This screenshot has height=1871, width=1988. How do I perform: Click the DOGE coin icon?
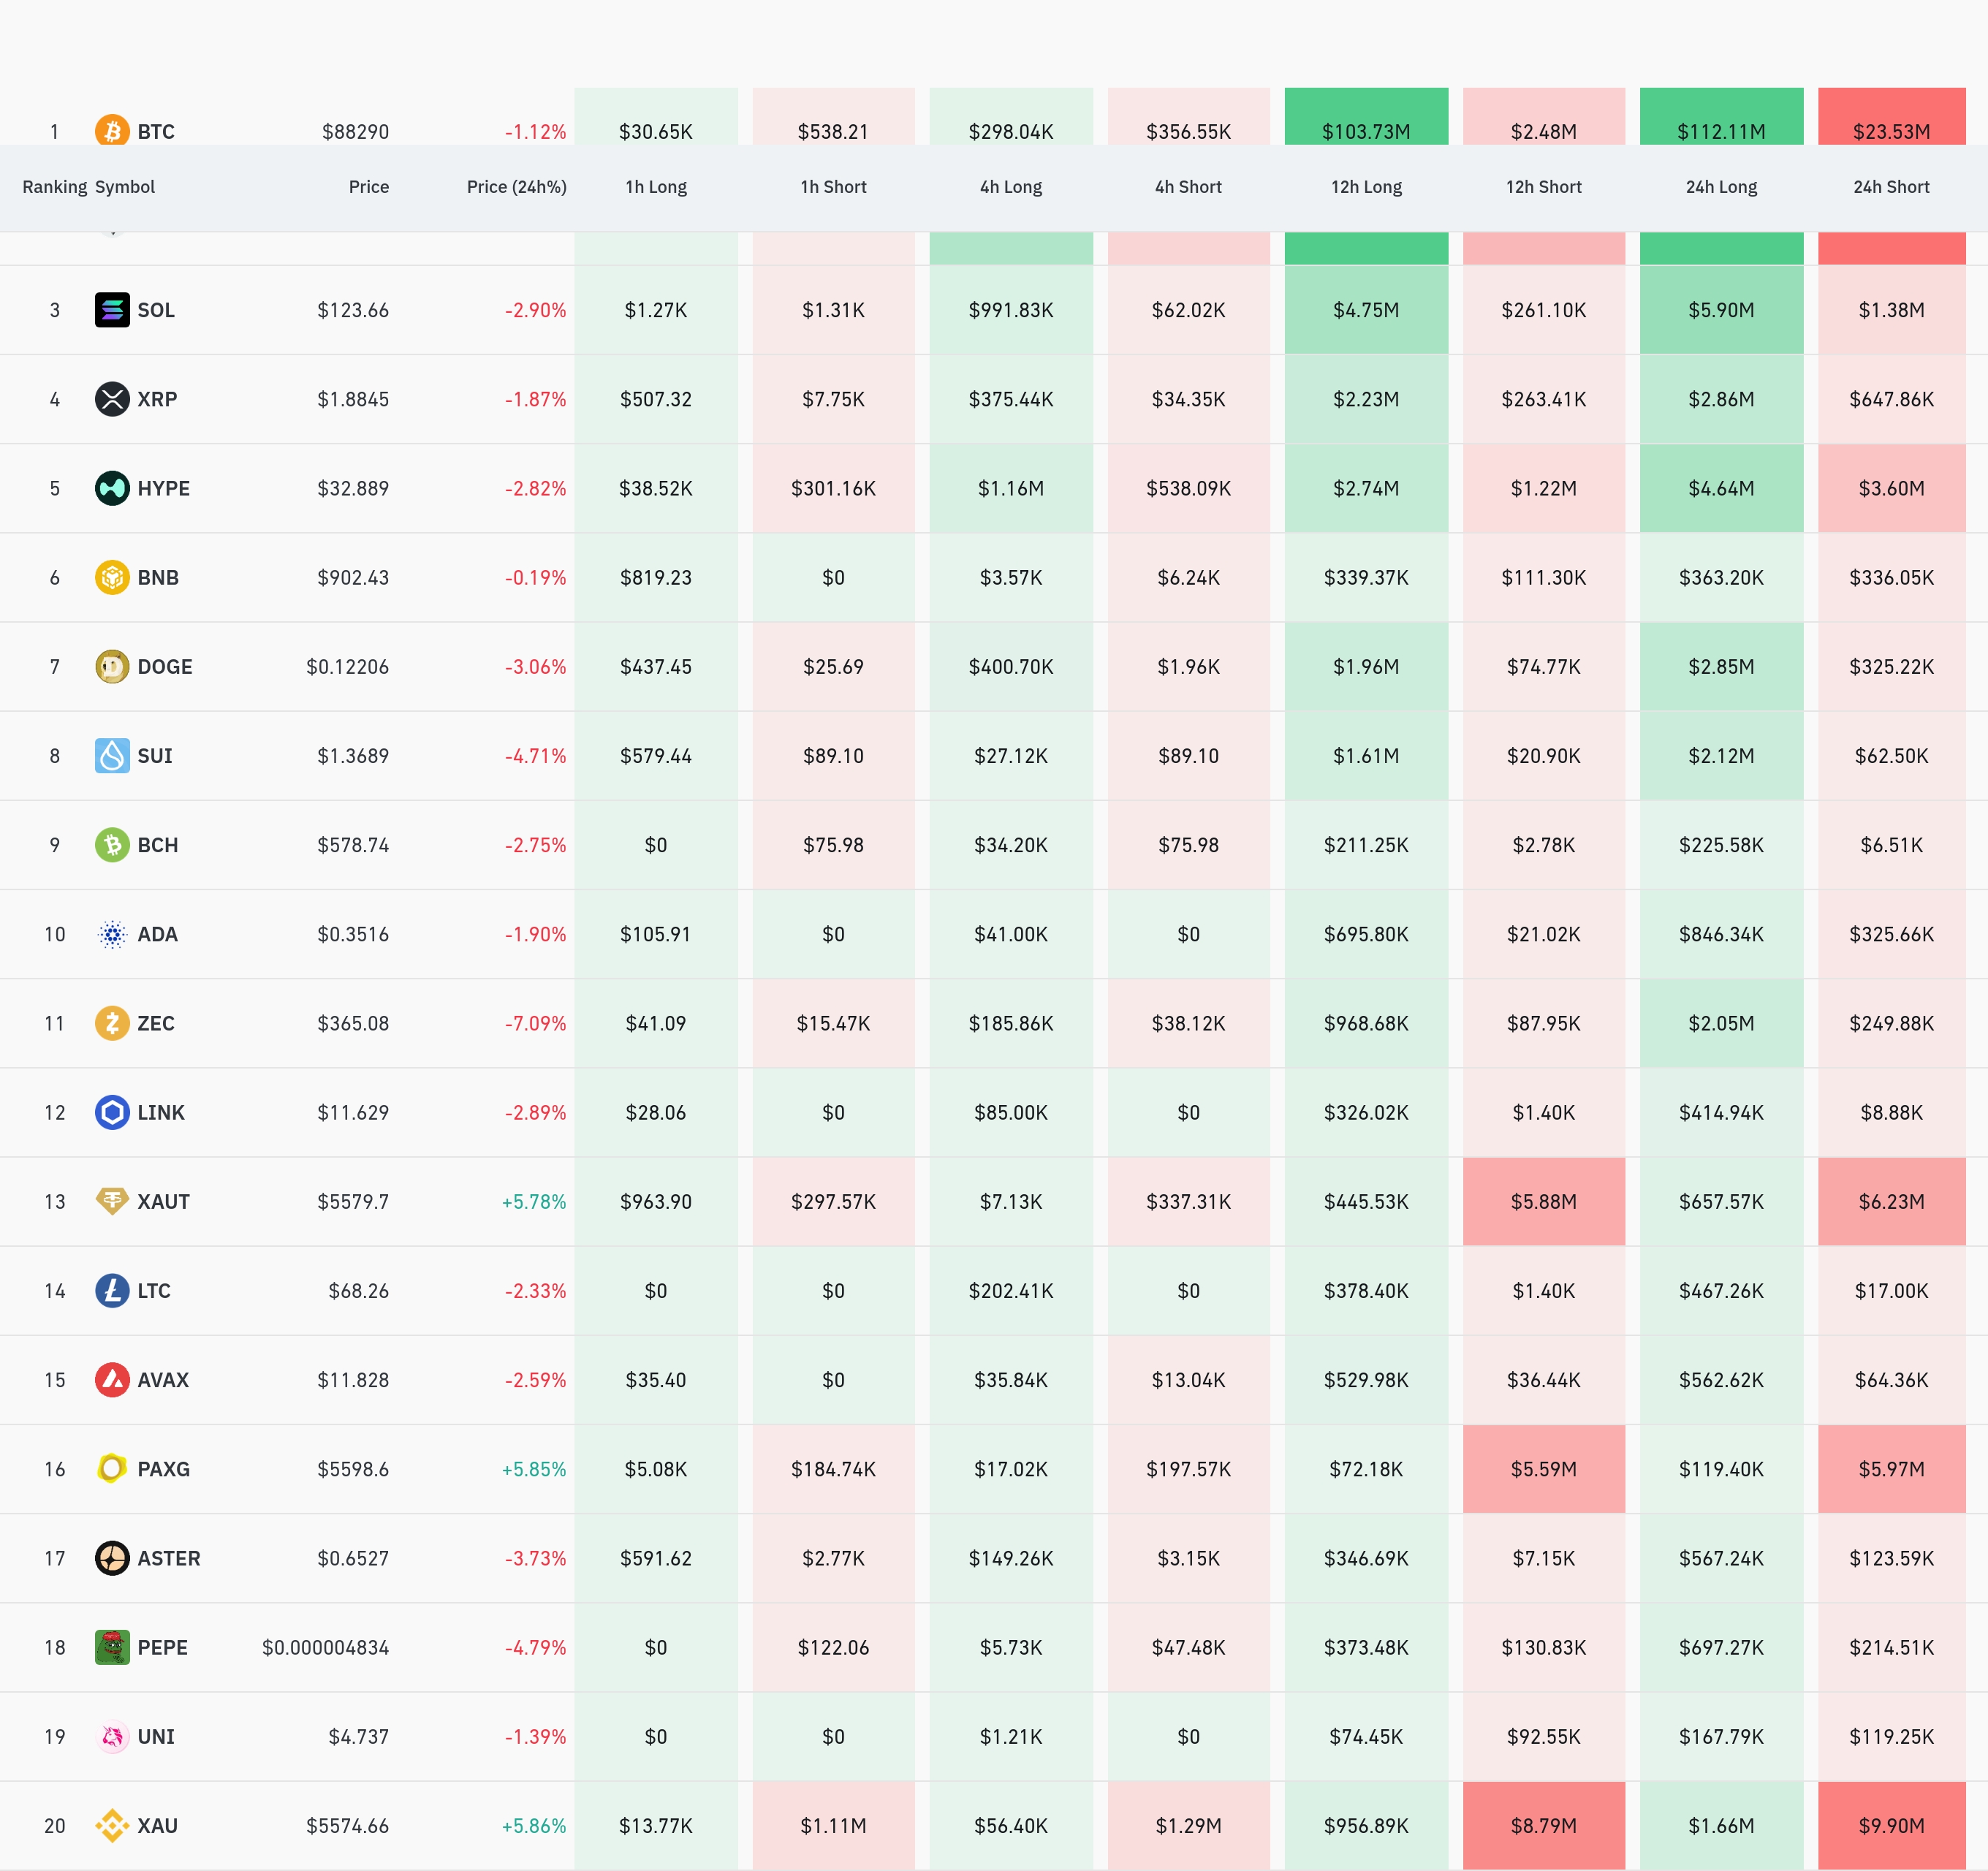pyautogui.click(x=112, y=666)
